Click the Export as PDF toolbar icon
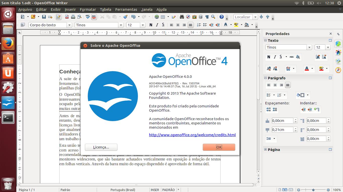Image resolution: width=343 pixels, height=192 pixels. click(x=67, y=17)
